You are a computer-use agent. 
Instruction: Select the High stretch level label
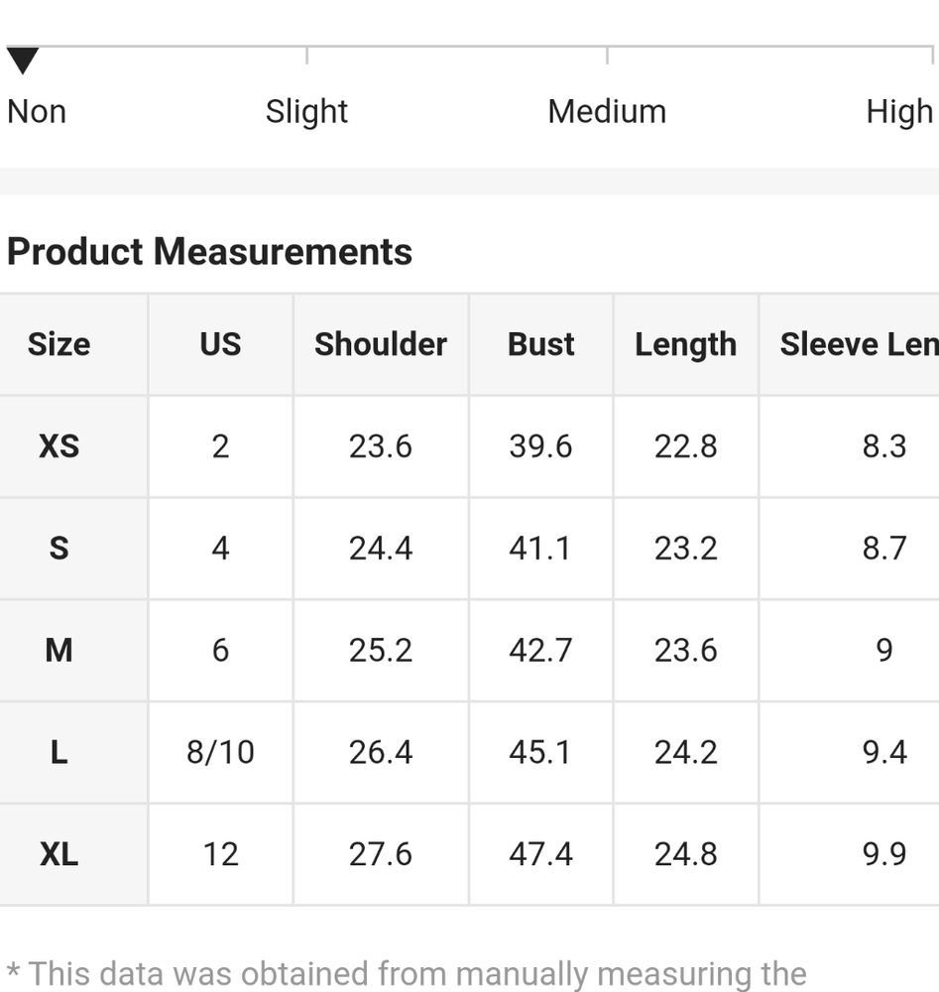click(x=899, y=113)
